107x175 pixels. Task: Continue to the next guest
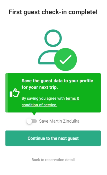[53, 138]
